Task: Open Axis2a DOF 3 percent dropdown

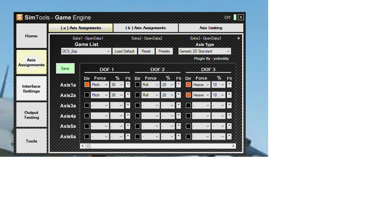Action: [218, 95]
